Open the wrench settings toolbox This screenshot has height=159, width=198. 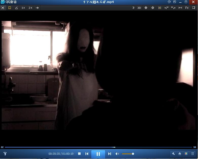point(173,154)
